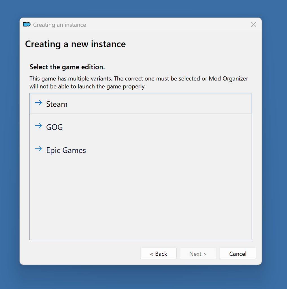This screenshot has width=287, height=289.
Task: Click the empty title bar area left of the close button
Action: (169, 25)
